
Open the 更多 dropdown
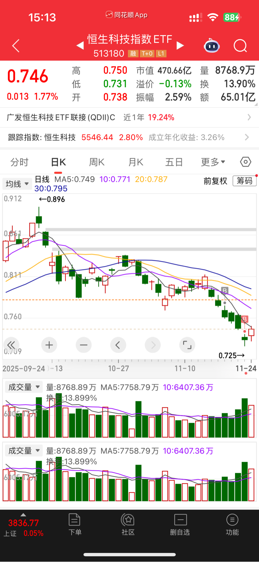[x=213, y=162]
